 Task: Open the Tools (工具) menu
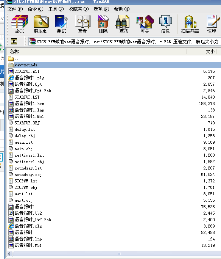coord(56,9)
